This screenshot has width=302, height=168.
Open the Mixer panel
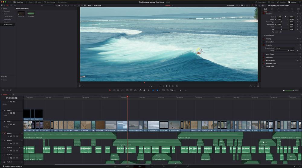tap(271, 2)
